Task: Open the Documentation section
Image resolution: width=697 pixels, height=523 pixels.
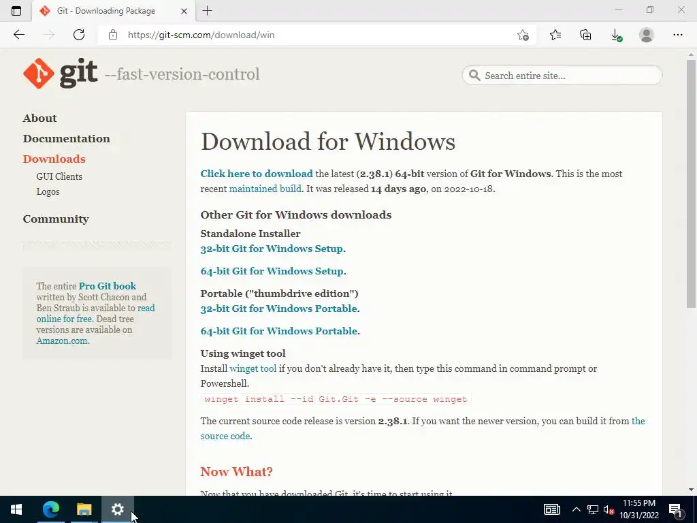Action: (x=66, y=138)
